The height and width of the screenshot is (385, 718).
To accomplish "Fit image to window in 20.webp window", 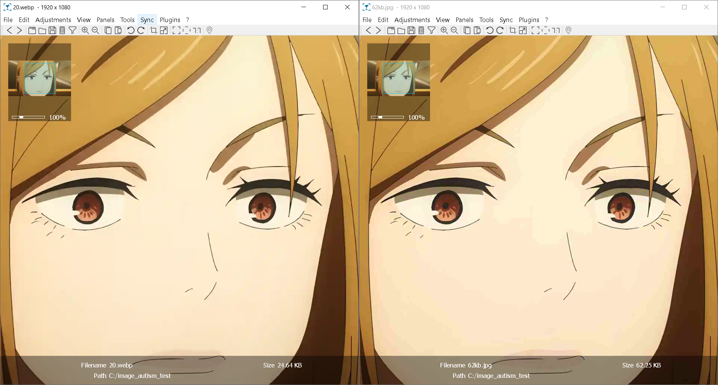I will [x=187, y=30].
